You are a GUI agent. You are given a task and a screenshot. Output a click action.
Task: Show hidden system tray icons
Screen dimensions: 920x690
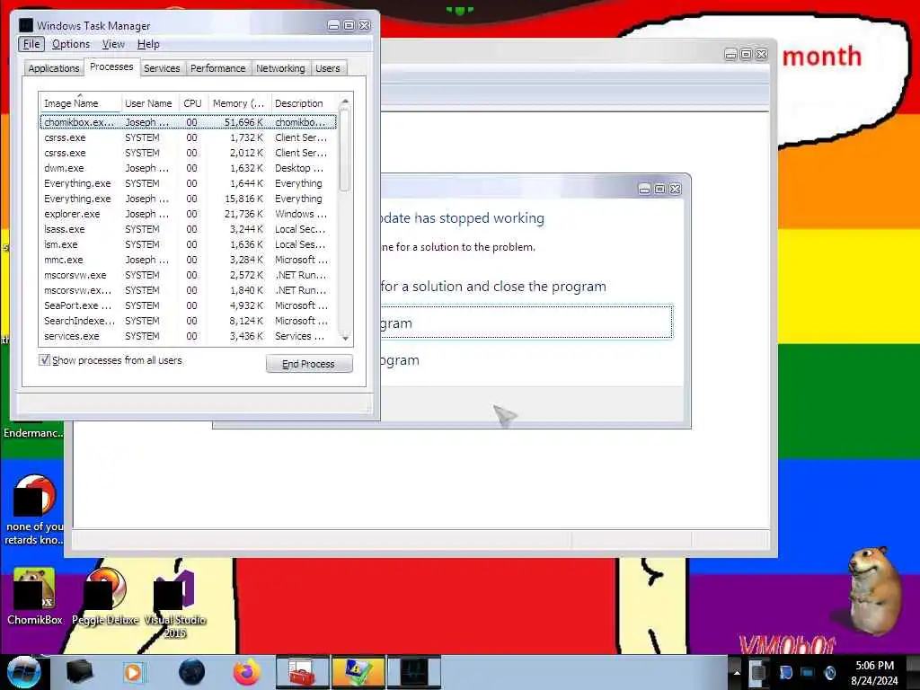click(x=737, y=672)
